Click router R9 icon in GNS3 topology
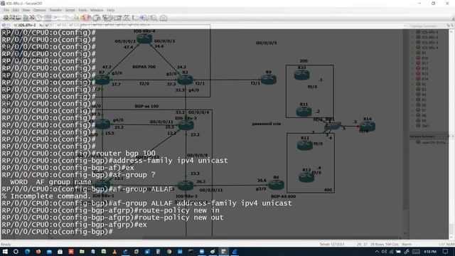The width and height of the screenshot is (455, 256). 269,79
